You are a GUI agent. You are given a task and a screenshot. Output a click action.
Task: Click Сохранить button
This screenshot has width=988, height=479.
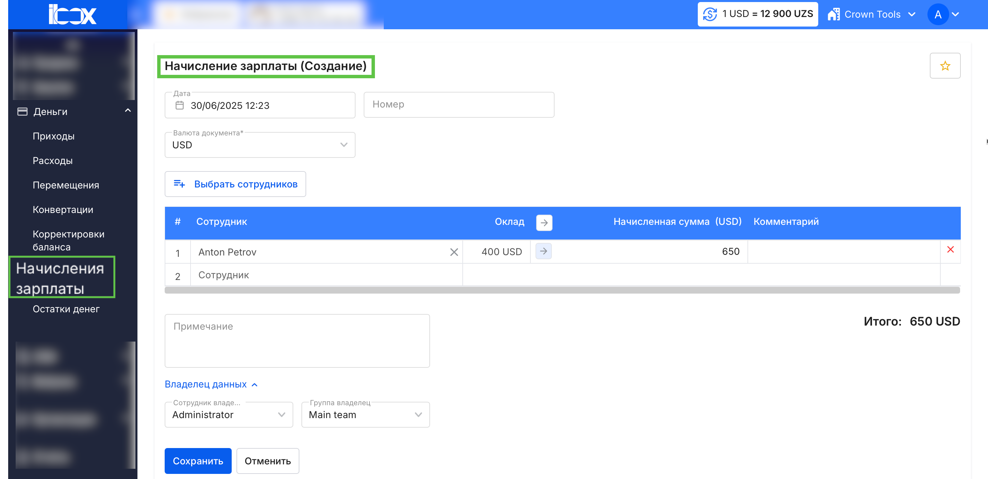(198, 461)
